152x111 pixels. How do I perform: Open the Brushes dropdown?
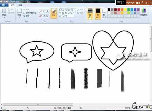click(x=54, y=13)
